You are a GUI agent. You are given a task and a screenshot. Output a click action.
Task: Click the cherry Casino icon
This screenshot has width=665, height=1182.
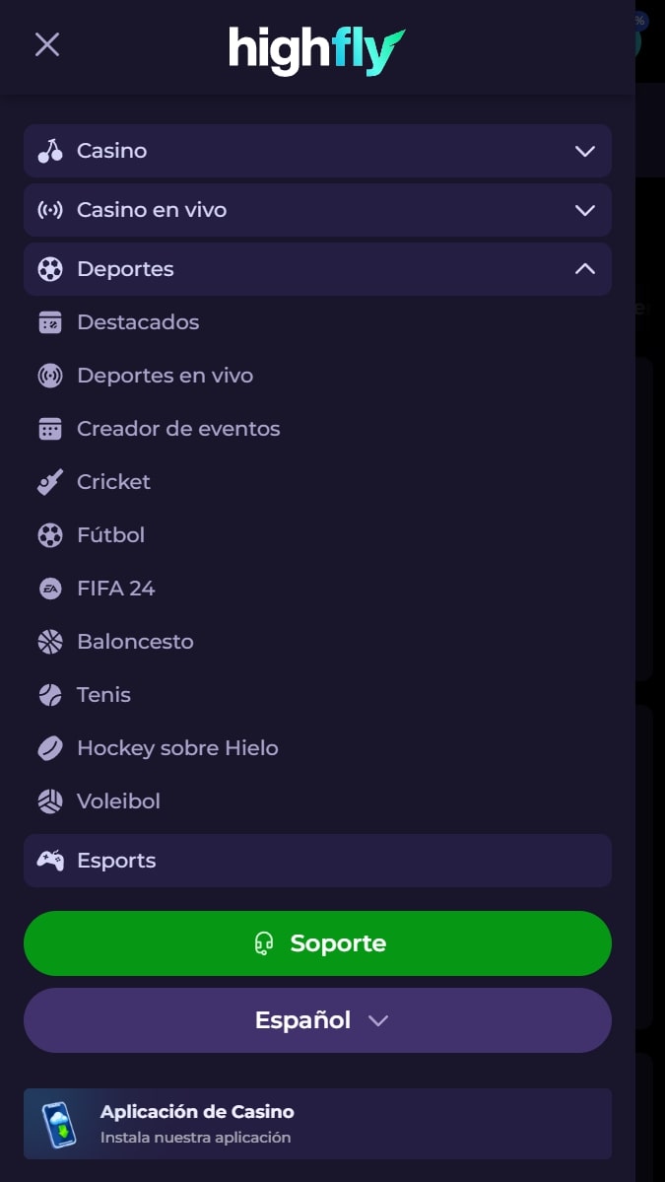coord(49,151)
